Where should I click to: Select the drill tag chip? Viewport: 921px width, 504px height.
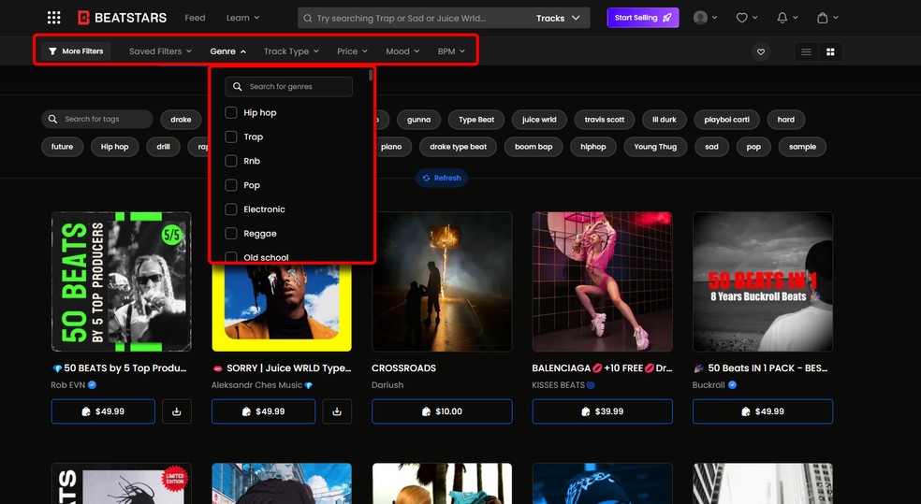pos(163,147)
